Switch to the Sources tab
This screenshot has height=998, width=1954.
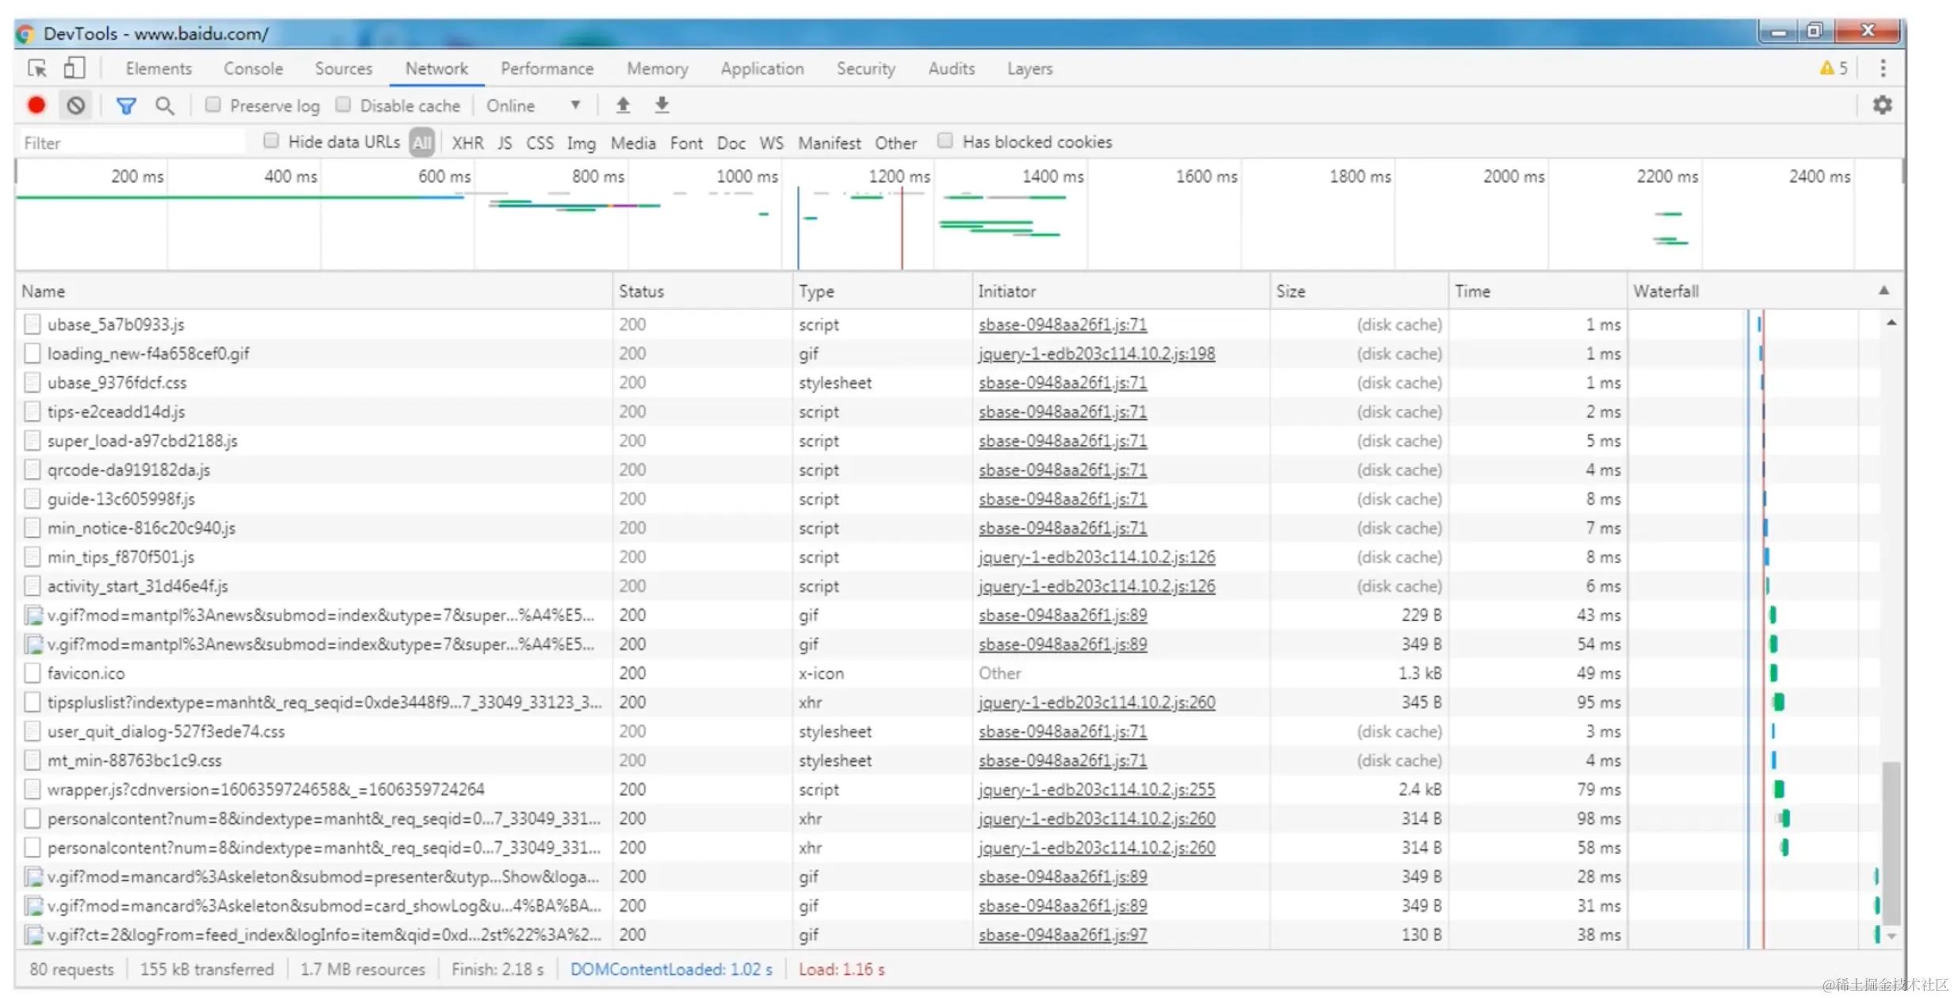click(x=343, y=69)
